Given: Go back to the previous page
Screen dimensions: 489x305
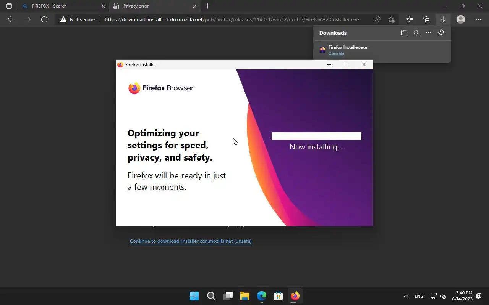Looking at the screenshot, I should tap(11, 19).
